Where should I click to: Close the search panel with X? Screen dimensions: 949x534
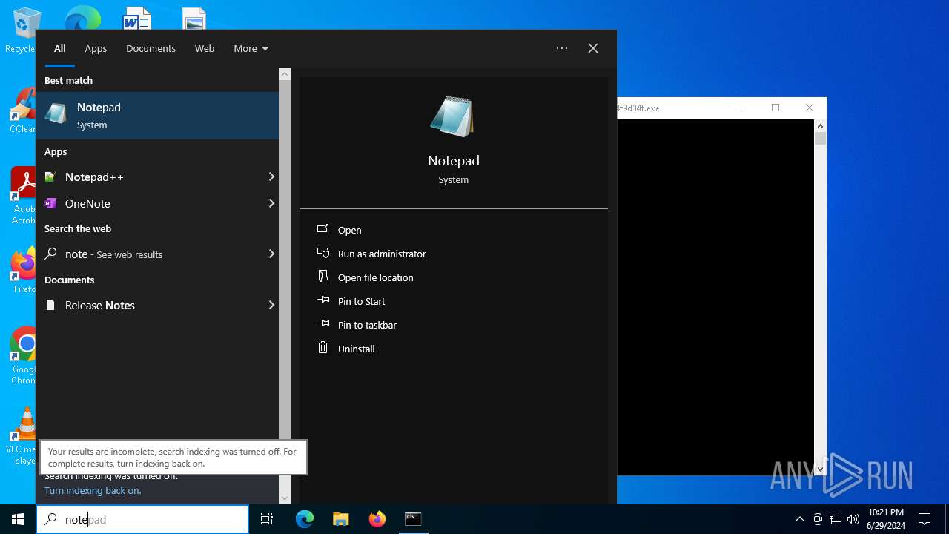click(x=593, y=48)
